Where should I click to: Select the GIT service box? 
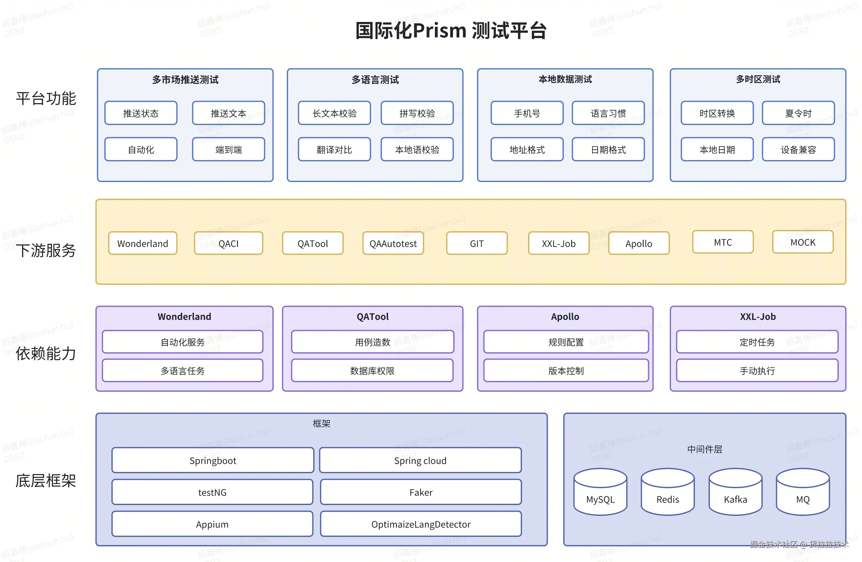click(477, 243)
